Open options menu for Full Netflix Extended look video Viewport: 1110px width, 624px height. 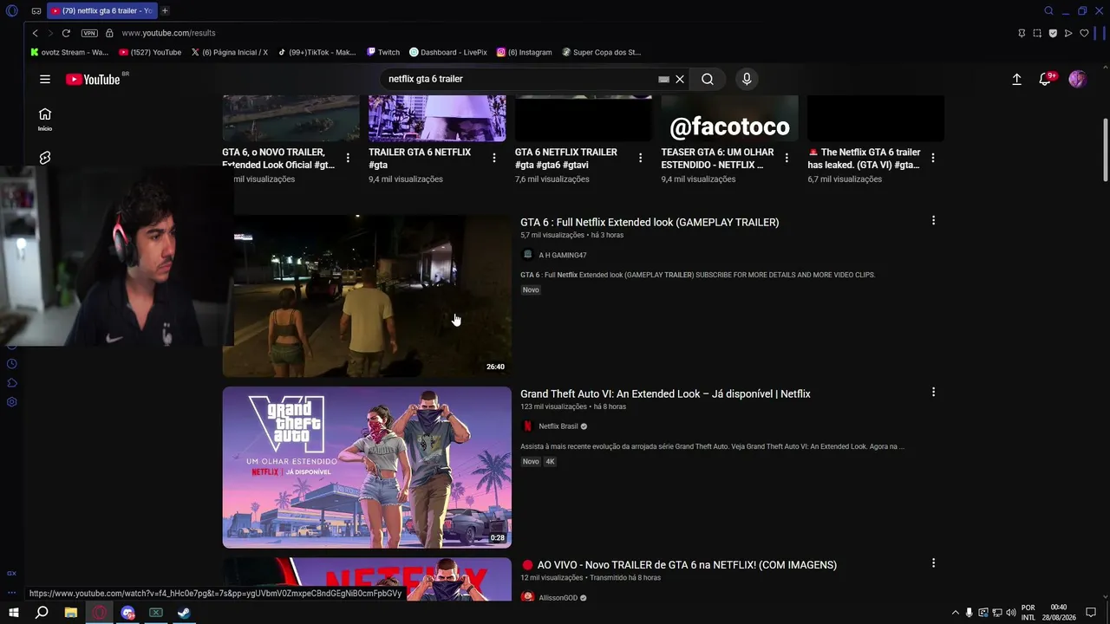tap(933, 221)
